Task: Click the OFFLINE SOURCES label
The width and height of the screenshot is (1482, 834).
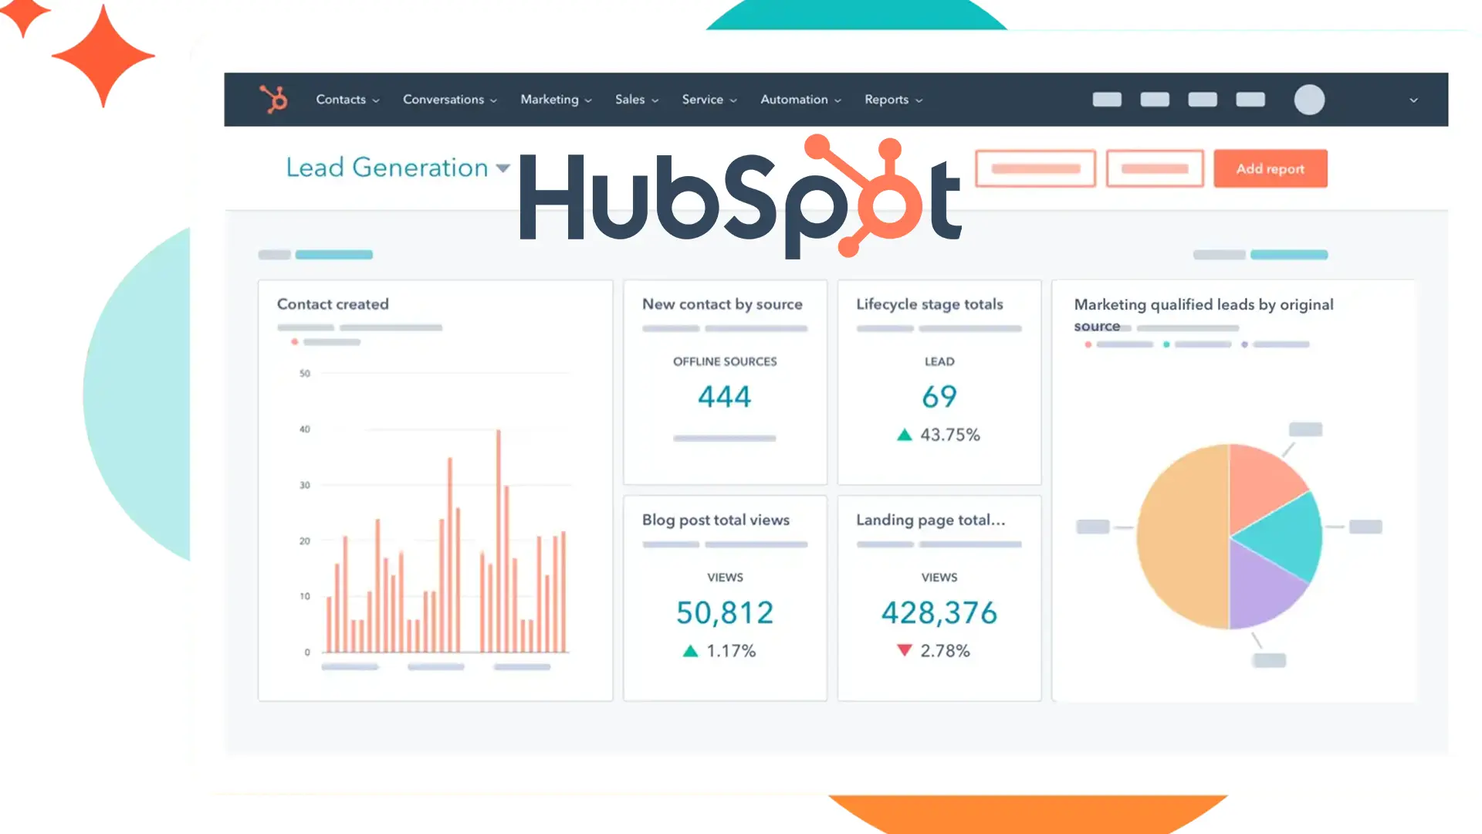Action: 725,361
